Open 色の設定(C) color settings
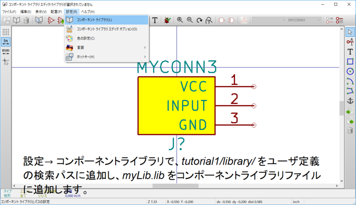Screen dimensions: 356x205 (x=106, y=39)
